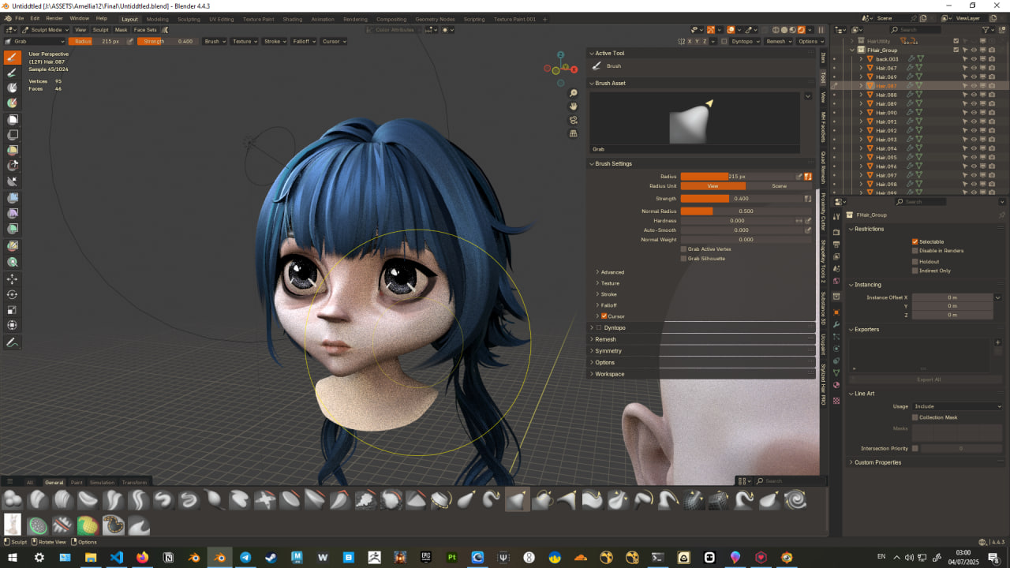1010x568 pixels.
Task: Adjust the Hardness slider
Action: click(737, 221)
